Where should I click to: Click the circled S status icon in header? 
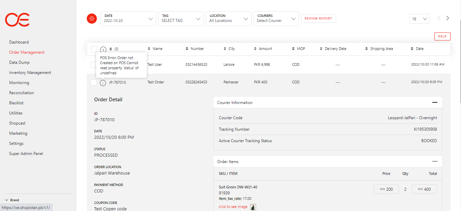point(103,49)
